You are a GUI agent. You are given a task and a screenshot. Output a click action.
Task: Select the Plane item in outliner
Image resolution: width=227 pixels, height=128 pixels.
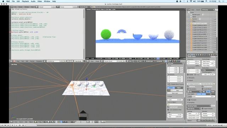(194, 21)
